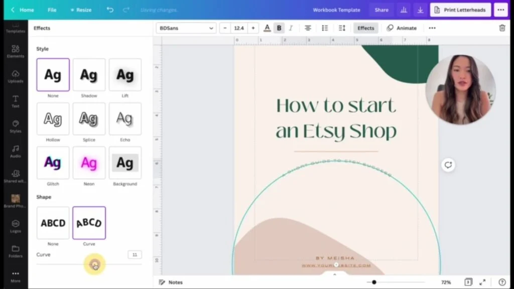Click the undo arrow icon
This screenshot has width=514, height=289.
(x=109, y=9)
